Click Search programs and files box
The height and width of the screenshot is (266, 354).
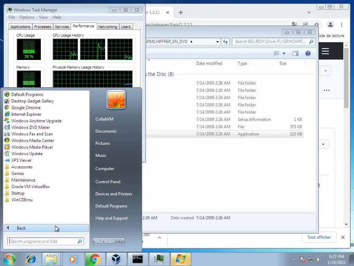point(46,241)
